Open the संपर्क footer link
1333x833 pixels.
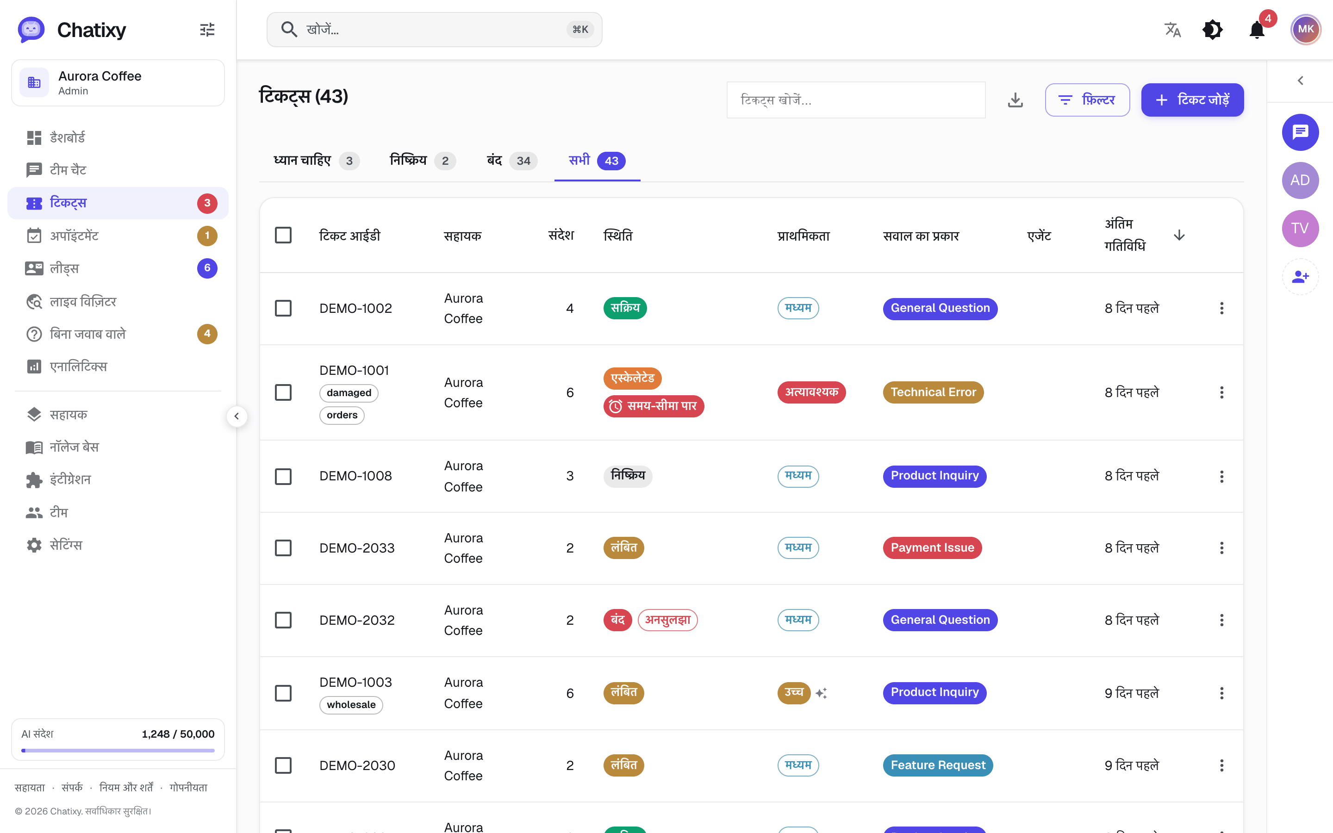click(x=72, y=788)
